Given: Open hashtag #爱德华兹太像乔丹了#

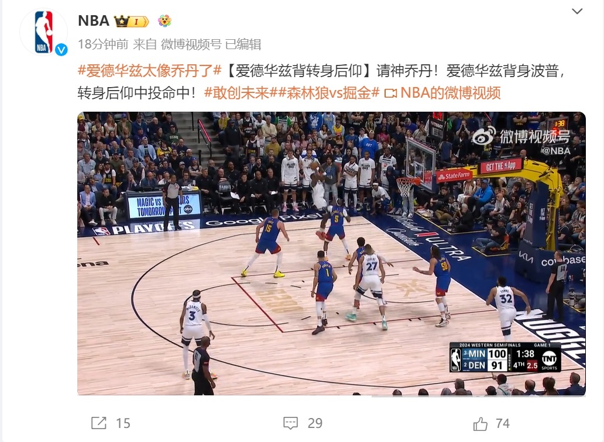Looking at the screenshot, I should pos(150,71).
